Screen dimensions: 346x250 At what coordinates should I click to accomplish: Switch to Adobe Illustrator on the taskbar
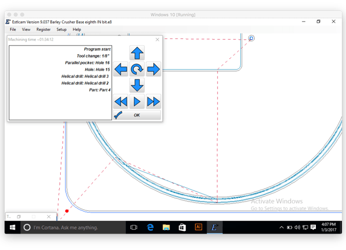click(199, 227)
